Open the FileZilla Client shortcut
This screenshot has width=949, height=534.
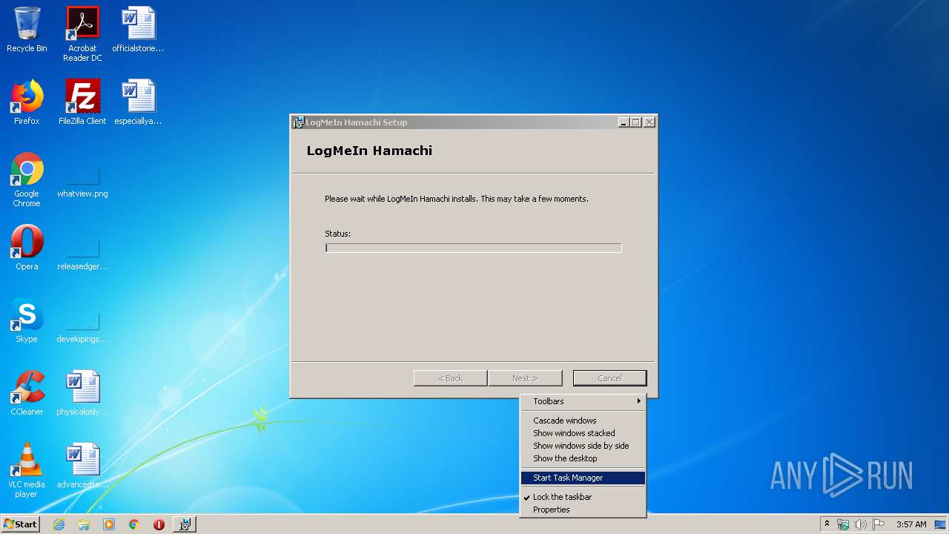82,102
